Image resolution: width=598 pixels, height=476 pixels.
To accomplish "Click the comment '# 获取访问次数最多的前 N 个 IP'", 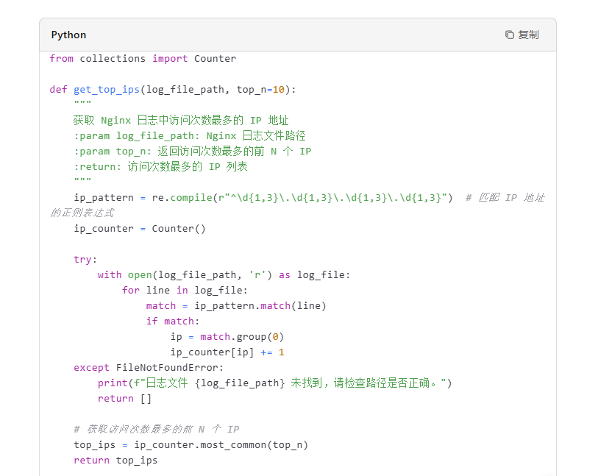I will (x=157, y=430).
